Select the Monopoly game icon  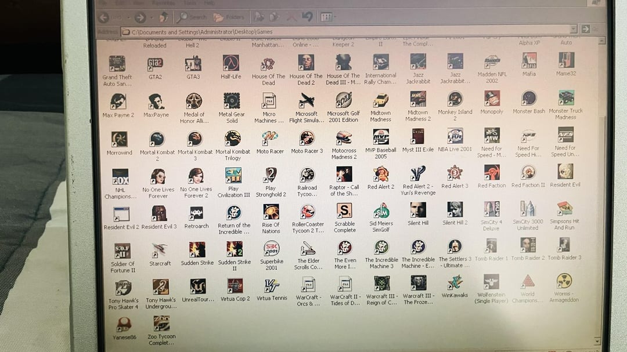tap(492, 99)
